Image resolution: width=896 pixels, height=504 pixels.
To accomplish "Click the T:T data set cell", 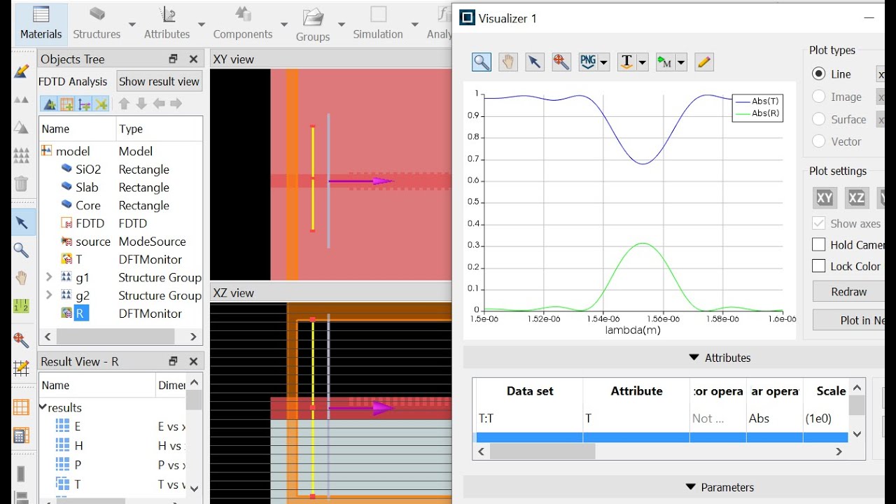I will [x=529, y=419].
